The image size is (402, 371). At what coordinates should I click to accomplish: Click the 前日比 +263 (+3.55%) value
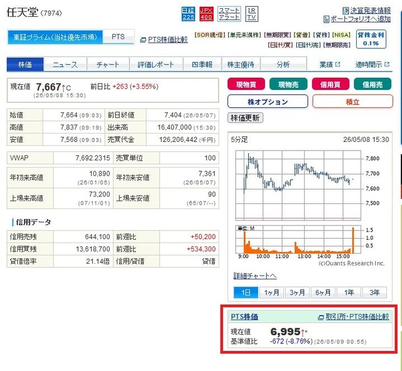tap(136, 87)
